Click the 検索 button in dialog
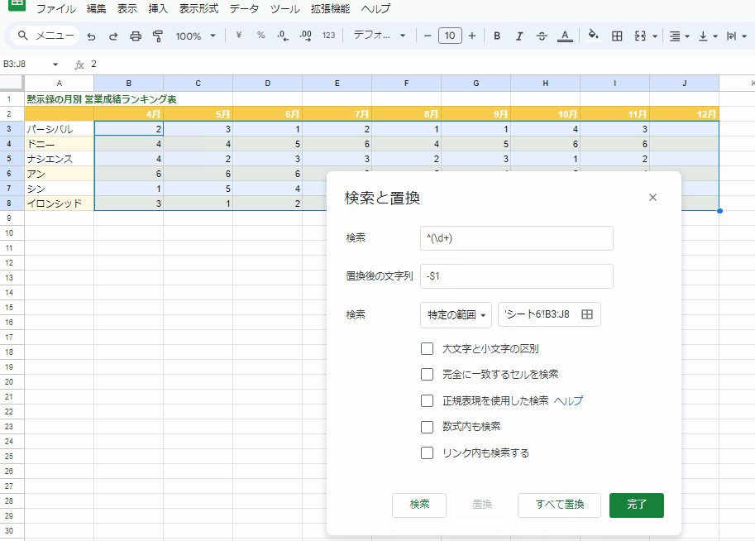 pos(419,505)
